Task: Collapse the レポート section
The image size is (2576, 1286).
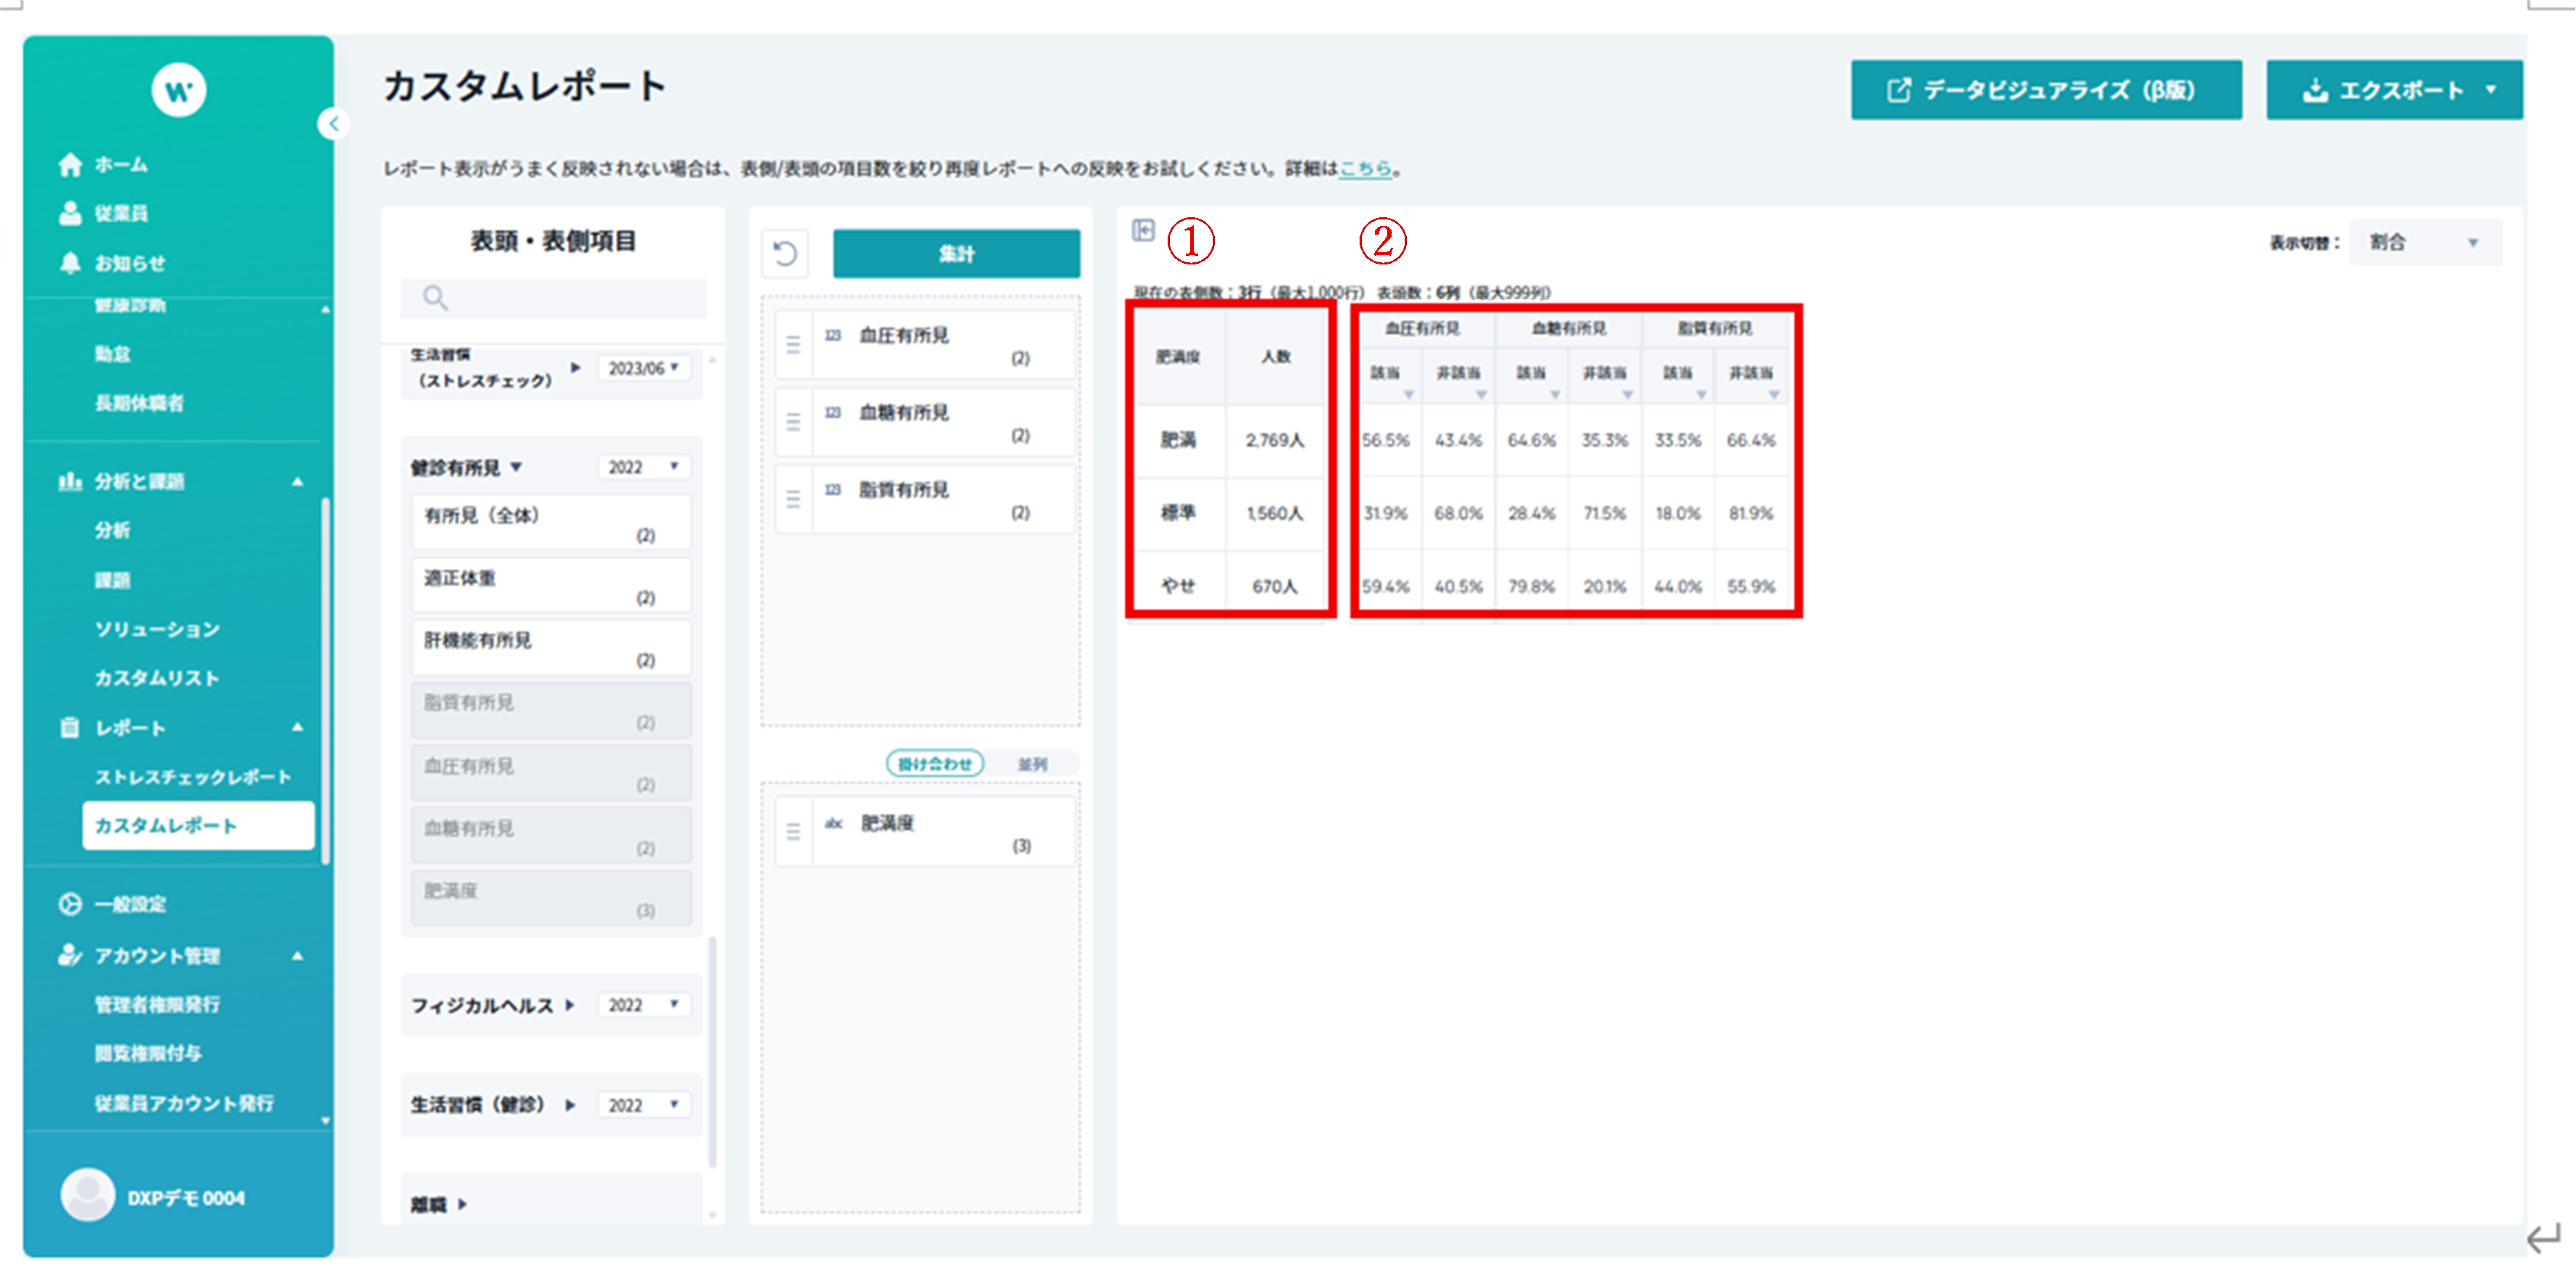Action: (297, 727)
